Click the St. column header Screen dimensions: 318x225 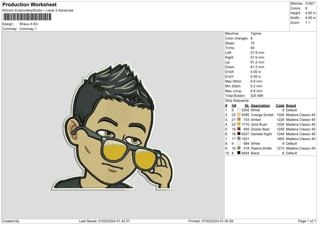pos(247,106)
